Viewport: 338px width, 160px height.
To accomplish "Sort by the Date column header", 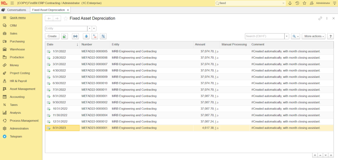I will point(62,44).
